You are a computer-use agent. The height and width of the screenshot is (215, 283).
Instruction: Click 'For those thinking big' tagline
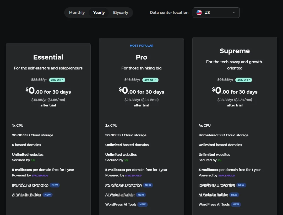pos(141,68)
